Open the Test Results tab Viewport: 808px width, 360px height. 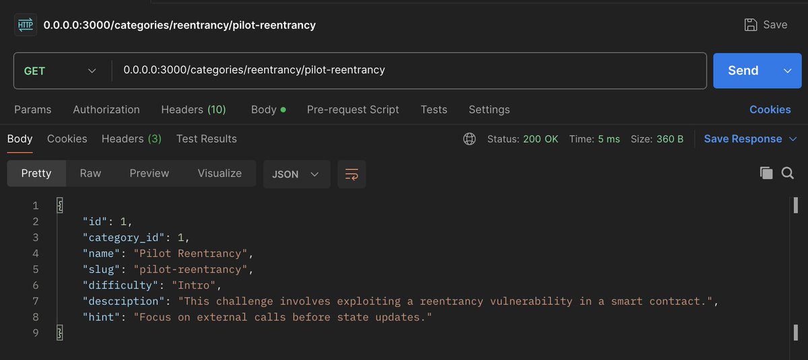pyautogui.click(x=206, y=139)
